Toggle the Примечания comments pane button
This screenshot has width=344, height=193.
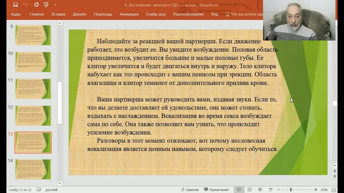point(216,190)
